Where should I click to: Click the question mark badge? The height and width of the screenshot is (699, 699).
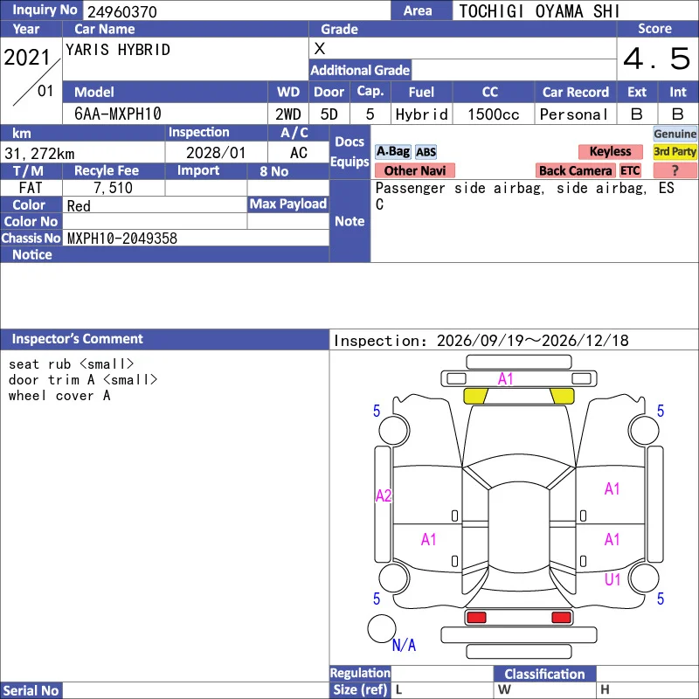pyautogui.click(x=675, y=170)
